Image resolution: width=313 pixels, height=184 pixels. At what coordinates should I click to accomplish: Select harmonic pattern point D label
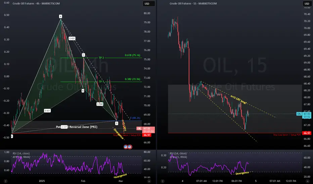[x=117, y=123]
